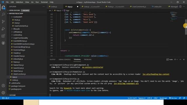Switch to the DEBUG CONSOLE tab

[65, 60]
